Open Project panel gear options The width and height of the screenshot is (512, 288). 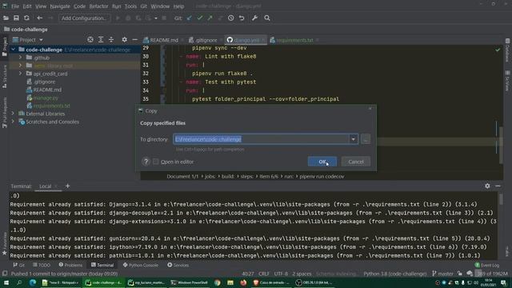coord(125,39)
